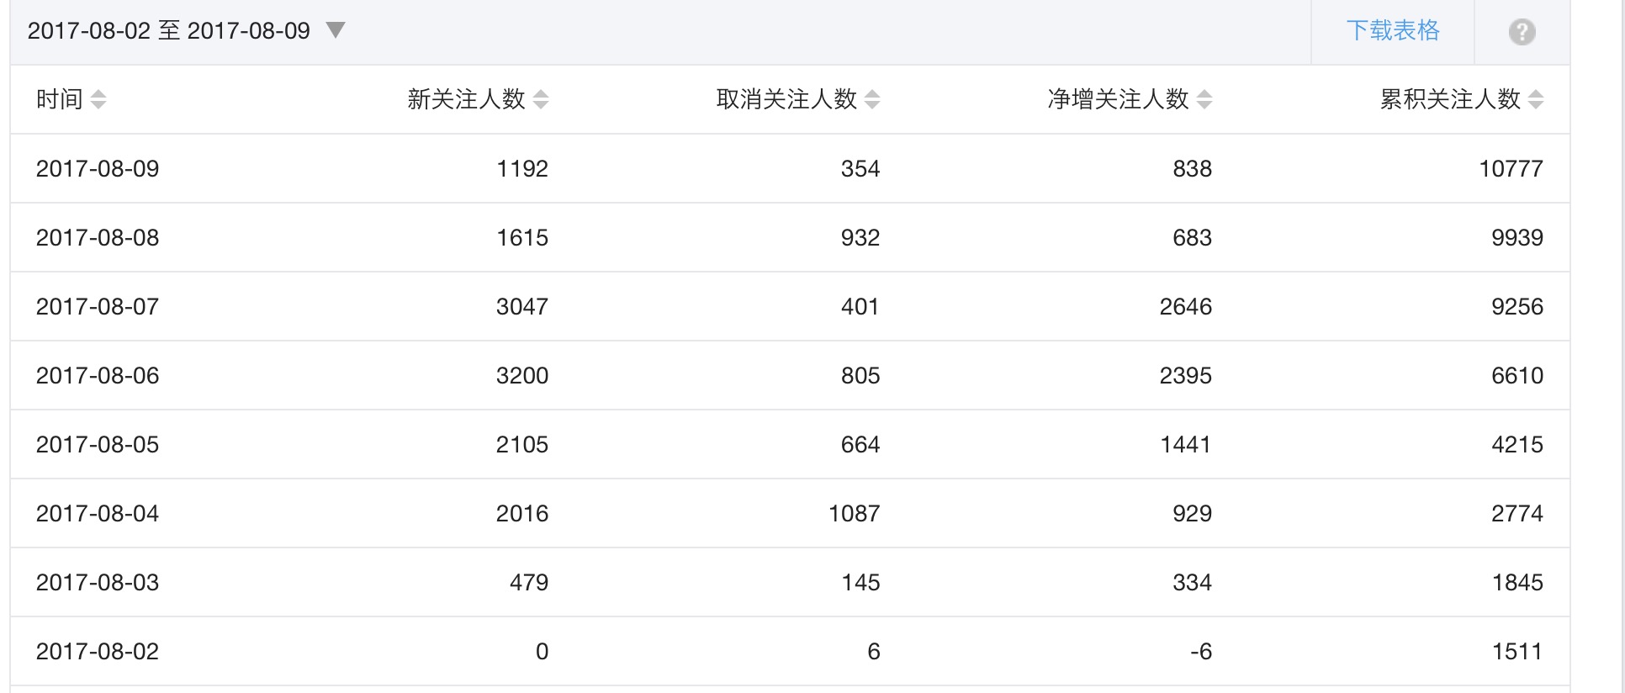Click net increase value 2646
The height and width of the screenshot is (693, 1625).
(1186, 306)
